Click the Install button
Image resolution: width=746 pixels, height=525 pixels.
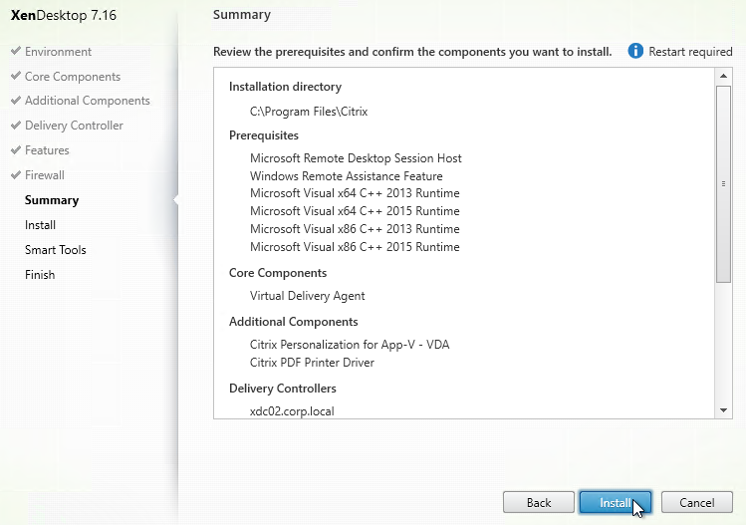coord(615,503)
